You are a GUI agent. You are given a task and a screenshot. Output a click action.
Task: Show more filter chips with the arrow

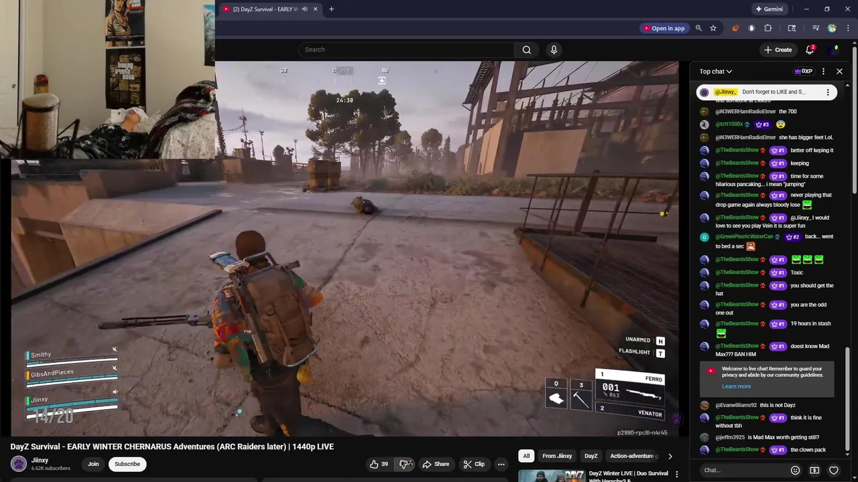[670, 456]
